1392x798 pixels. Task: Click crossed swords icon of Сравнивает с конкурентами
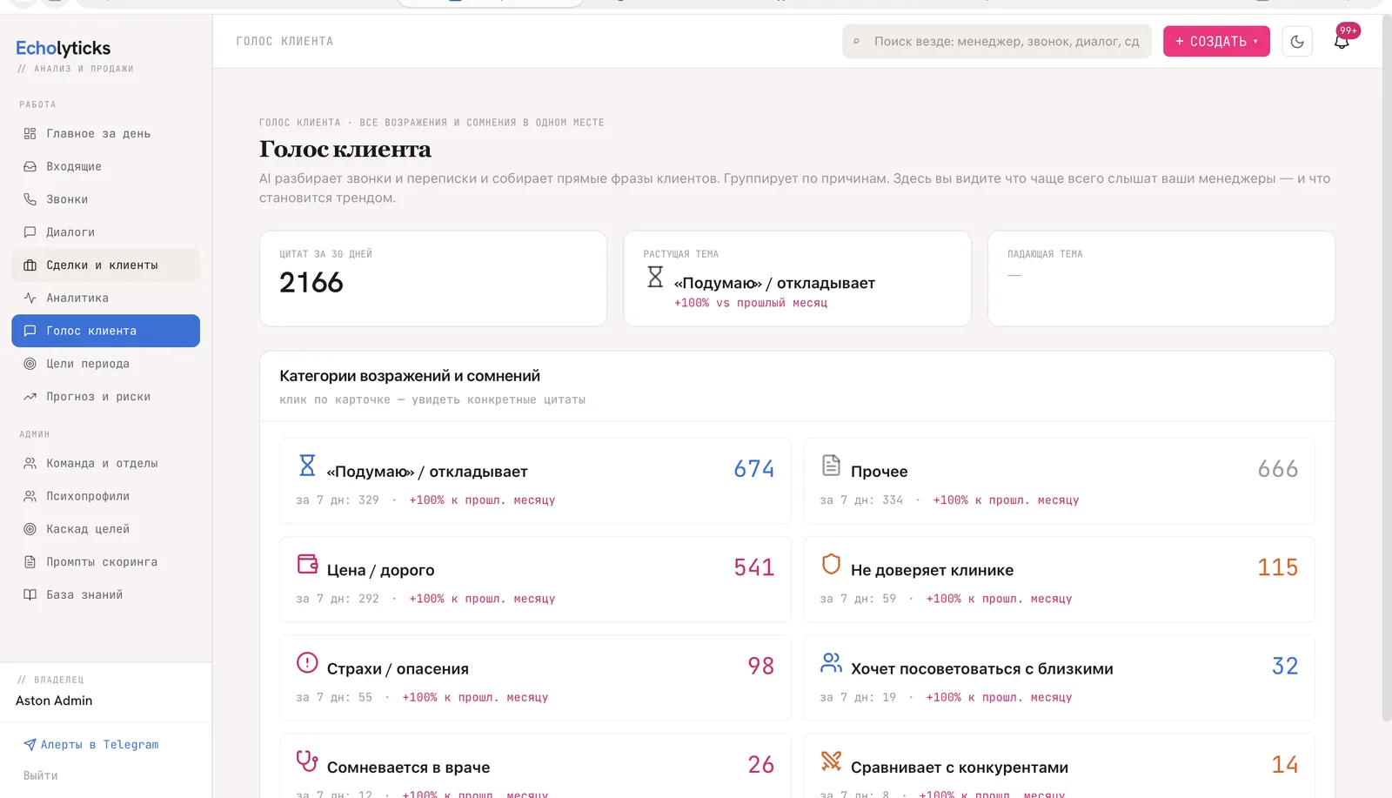click(x=831, y=761)
